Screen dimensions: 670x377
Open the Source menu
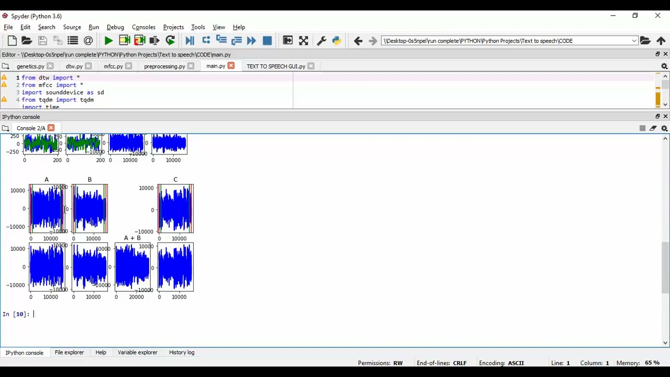pos(72,27)
